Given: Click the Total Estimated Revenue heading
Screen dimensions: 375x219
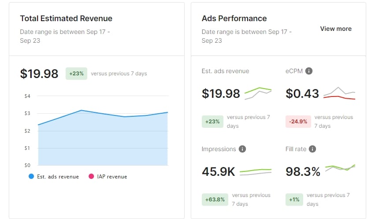Looking at the screenshot, I should pyautogui.click(x=66, y=19).
